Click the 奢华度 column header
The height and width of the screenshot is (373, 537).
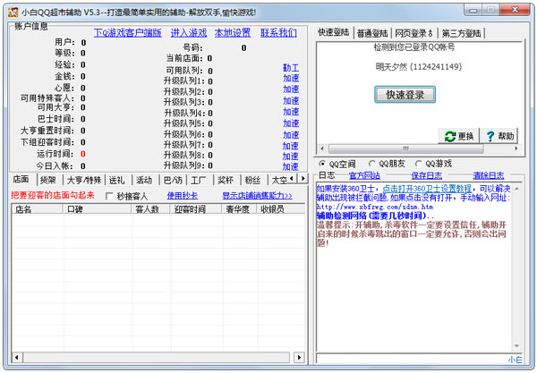240,209
